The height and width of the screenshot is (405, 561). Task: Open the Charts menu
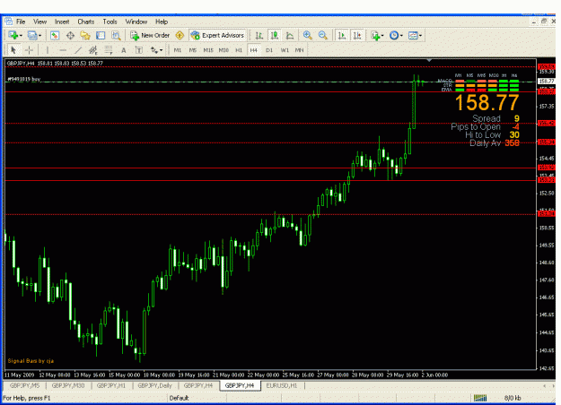pyautogui.click(x=86, y=22)
